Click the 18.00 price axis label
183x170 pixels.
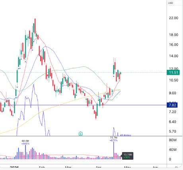click(x=173, y=35)
